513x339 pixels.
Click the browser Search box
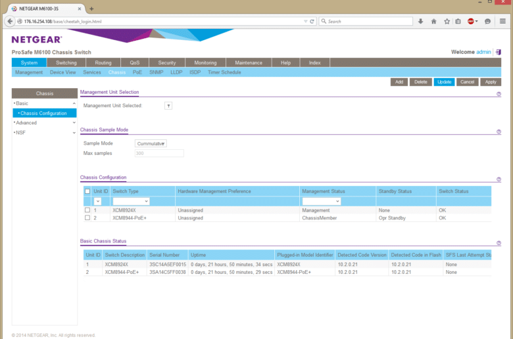366,21
